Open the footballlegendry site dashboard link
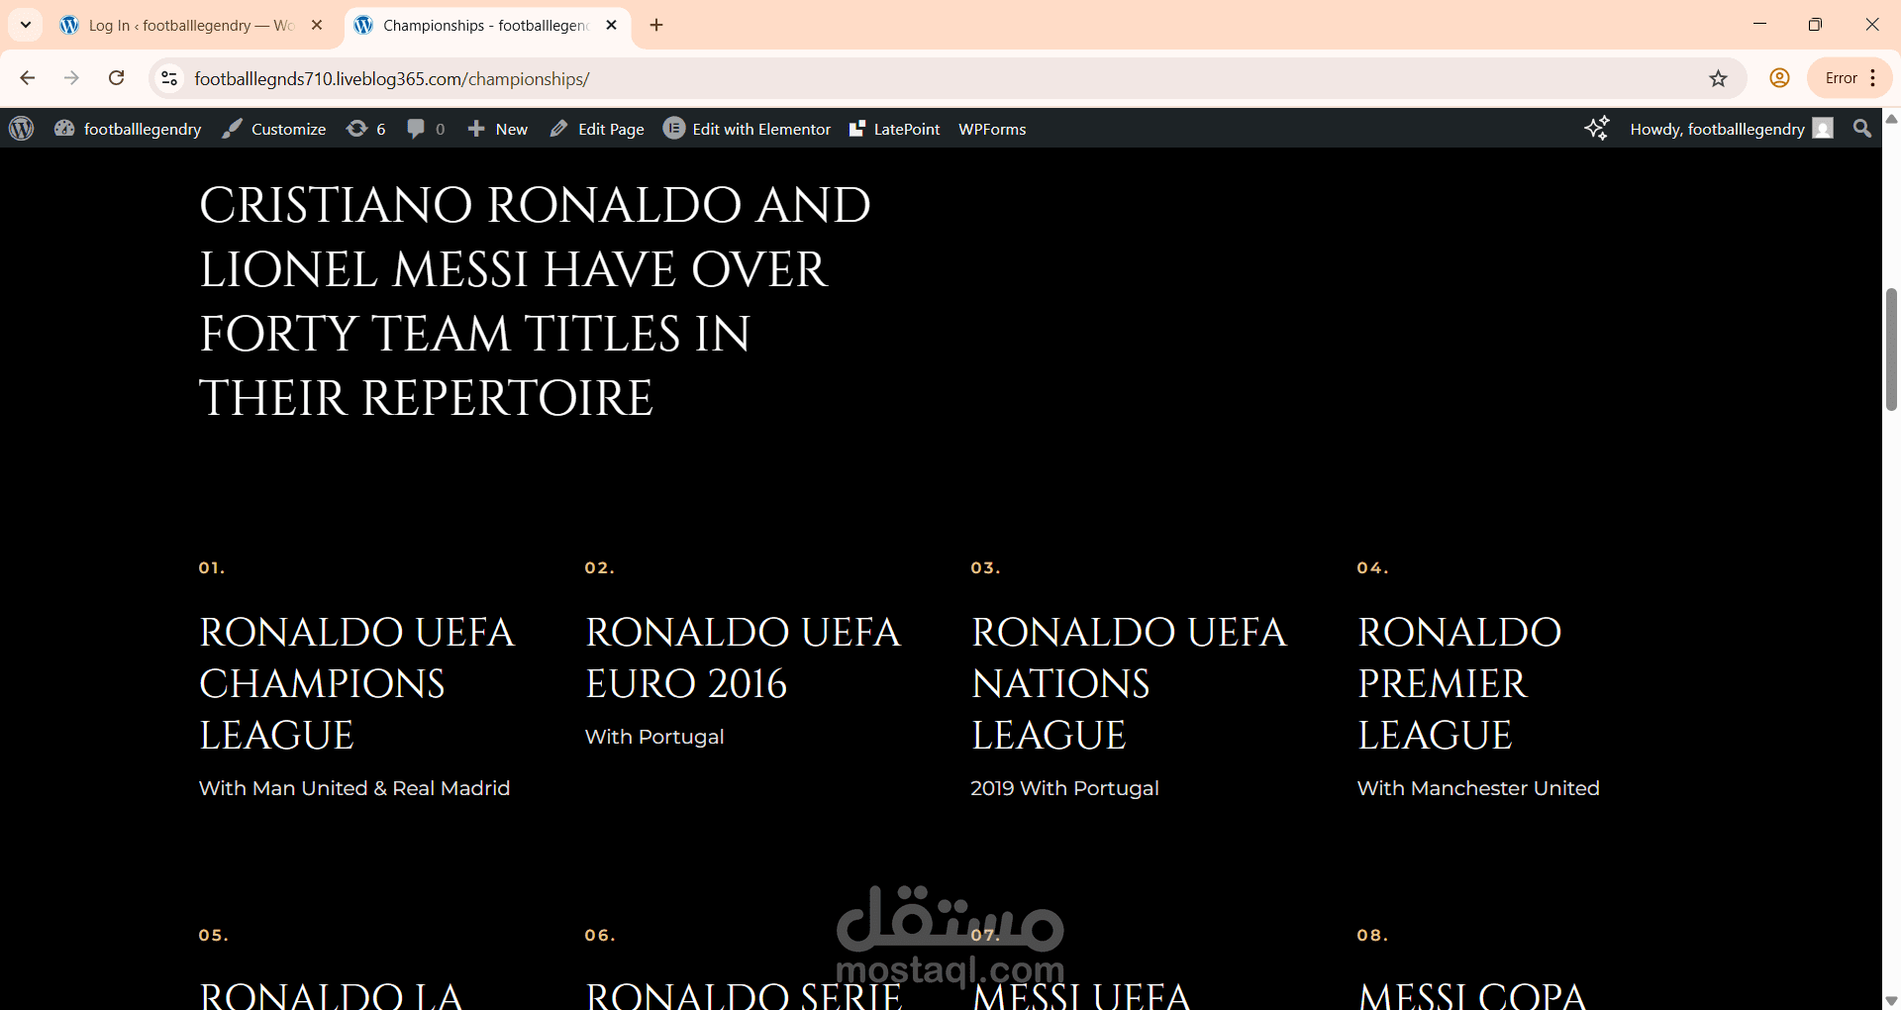 click(x=128, y=129)
